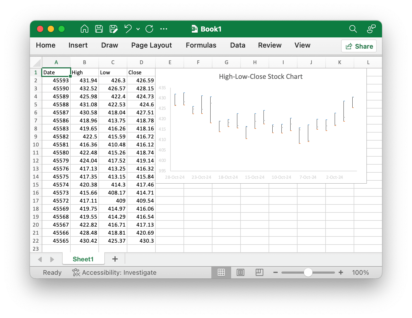
Task: Open the View tab
Action: (302, 45)
